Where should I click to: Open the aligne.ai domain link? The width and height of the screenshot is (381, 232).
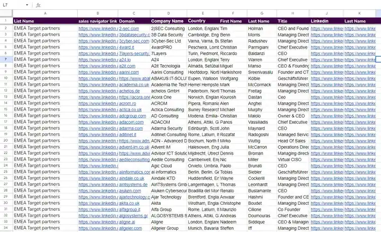[127, 222]
